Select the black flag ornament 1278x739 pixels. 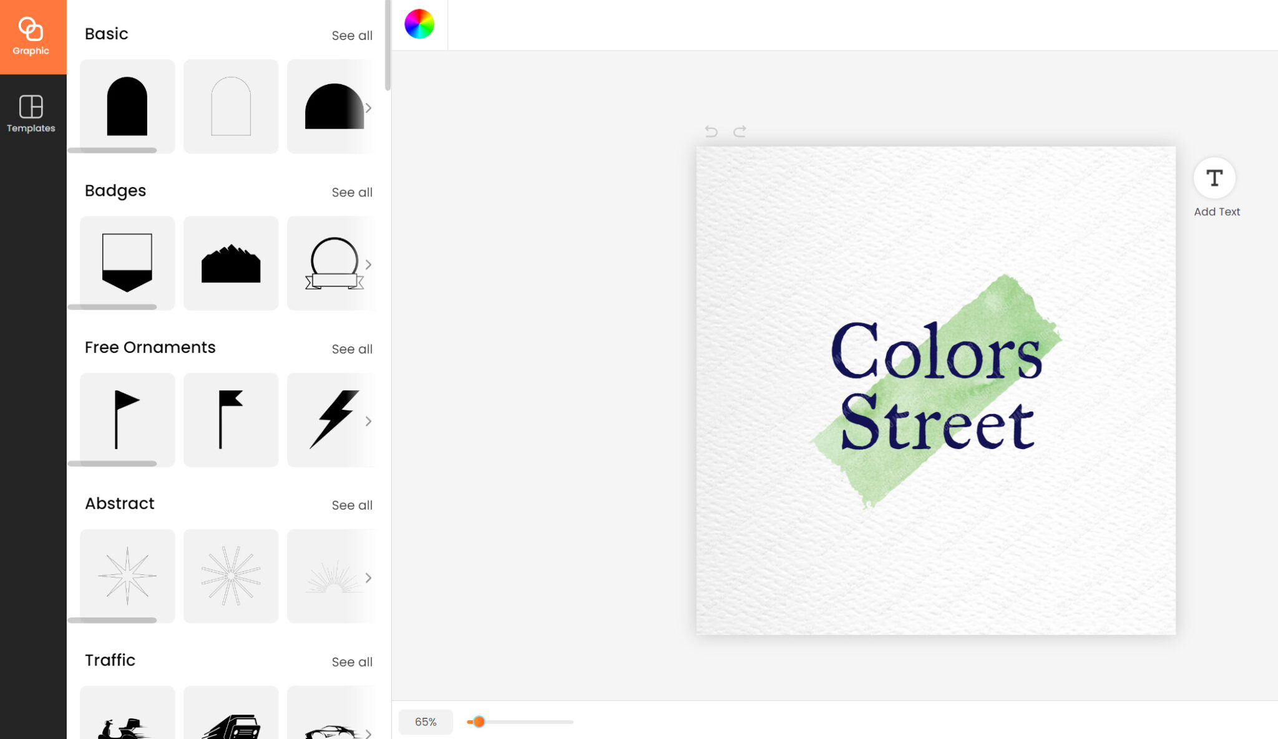[x=231, y=419]
